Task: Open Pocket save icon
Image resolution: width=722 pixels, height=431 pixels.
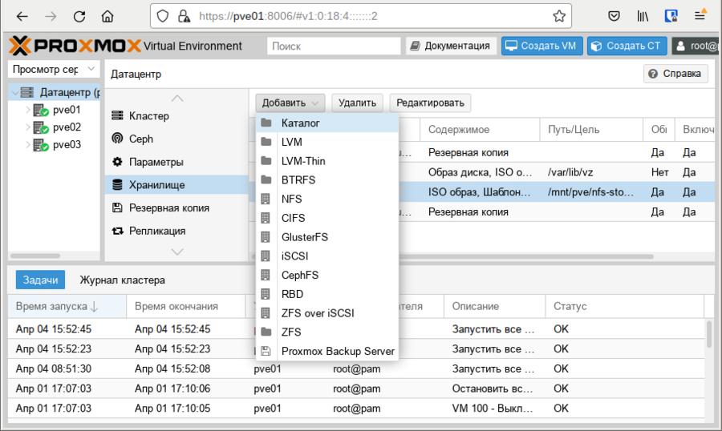Action: point(614,17)
